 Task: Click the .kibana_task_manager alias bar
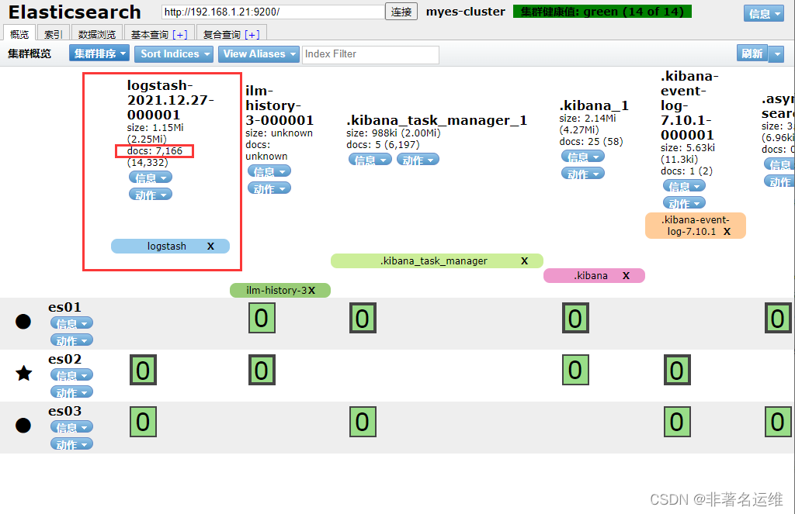click(x=437, y=260)
